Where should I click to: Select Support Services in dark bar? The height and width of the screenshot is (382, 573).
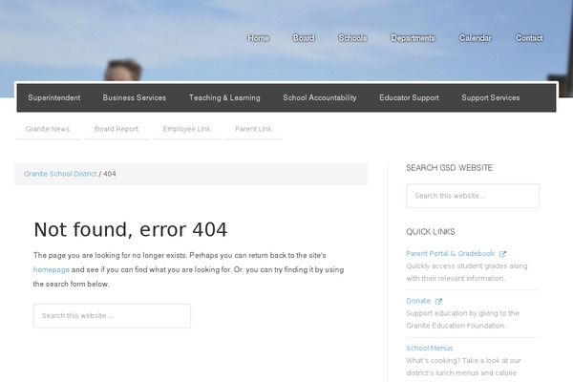(x=491, y=97)
